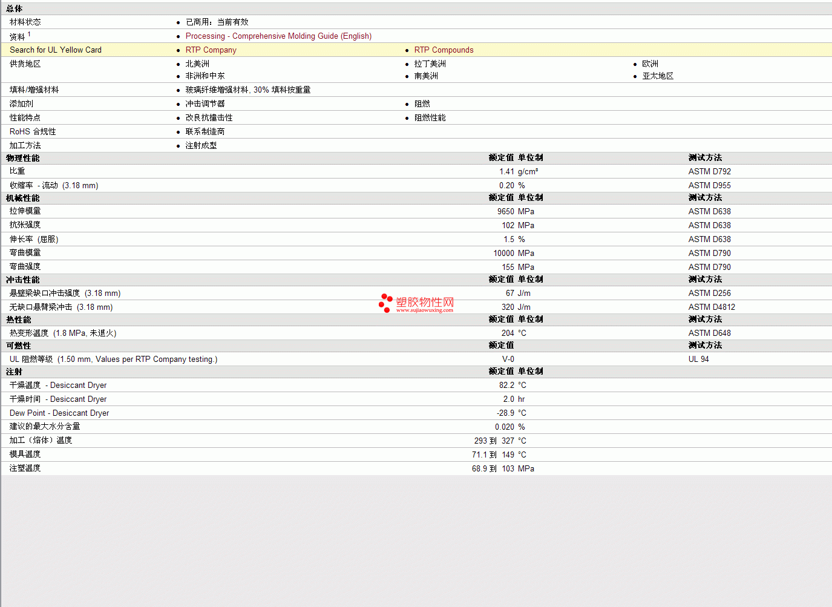Click the 建议的最大水分含量 row label
The height and width of the screenshot is (607, 832).
point(45,427)
